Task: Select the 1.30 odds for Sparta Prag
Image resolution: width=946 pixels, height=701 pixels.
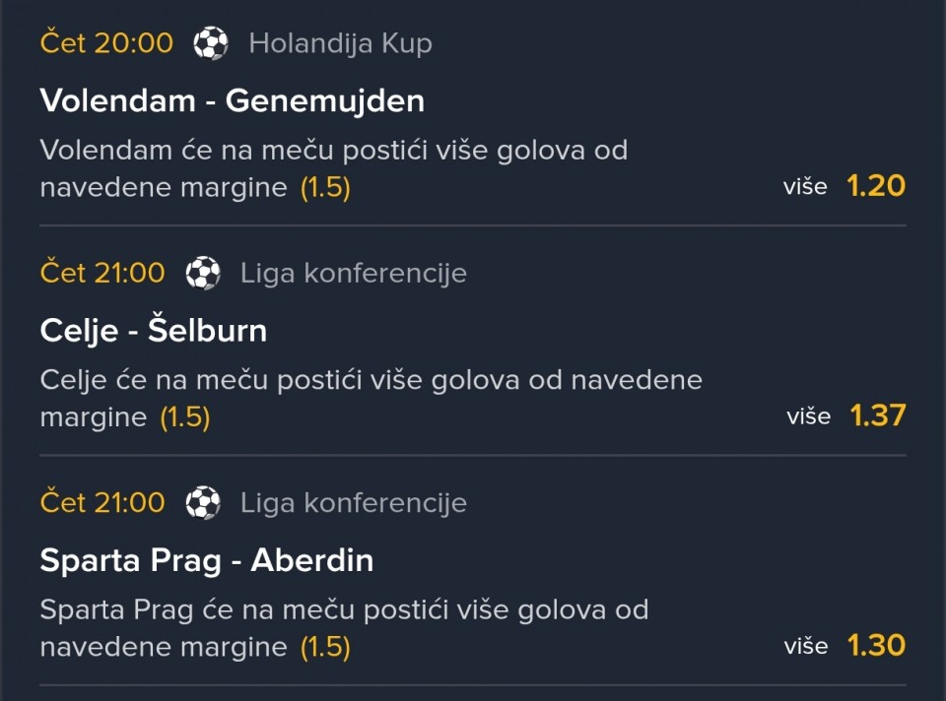Action: [x=875, y=646]
